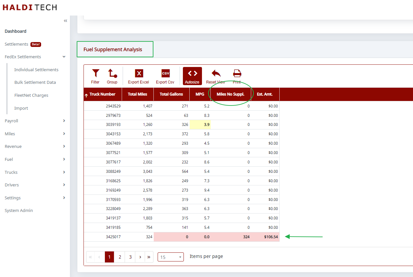Select truck number 3228049

113,209
